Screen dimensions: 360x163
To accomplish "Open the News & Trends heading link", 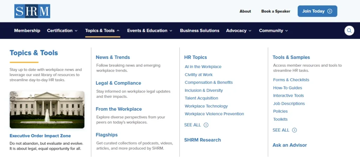I will pyautogui.click(x=113, y=57).
